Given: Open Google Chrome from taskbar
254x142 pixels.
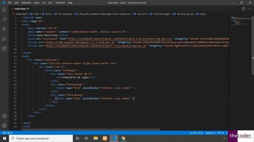Looking at the screenshot, I should (x=123, y=138).
